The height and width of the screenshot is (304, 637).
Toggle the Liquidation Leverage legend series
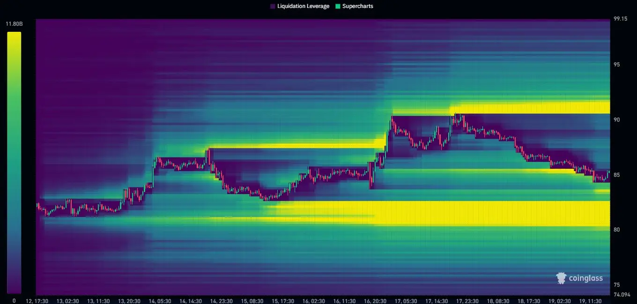[x=300, y=6]
